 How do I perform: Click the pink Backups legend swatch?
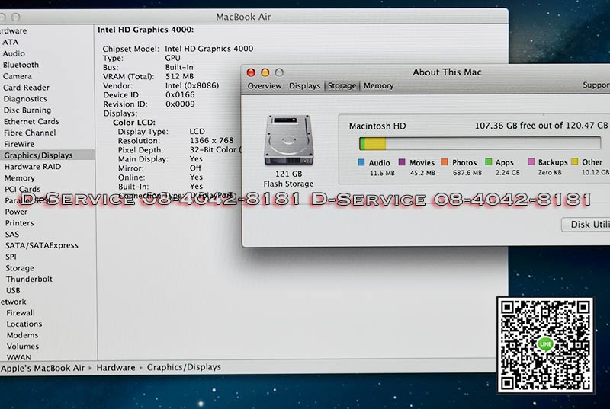pos(531,161)
